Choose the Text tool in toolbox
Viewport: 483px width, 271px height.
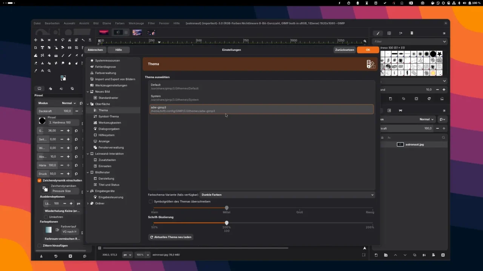point(42,71)
